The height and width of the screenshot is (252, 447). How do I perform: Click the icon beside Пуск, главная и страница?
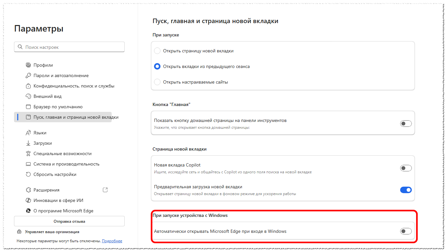click(28, 117)
